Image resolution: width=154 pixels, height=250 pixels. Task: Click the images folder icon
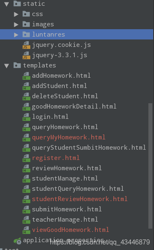pyautogui.click(x=26, y=24)
